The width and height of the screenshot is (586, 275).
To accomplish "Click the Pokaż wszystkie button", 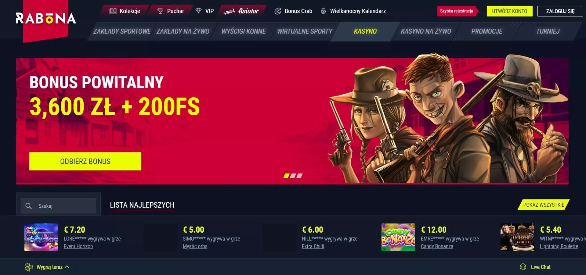I will click(544, 205).
